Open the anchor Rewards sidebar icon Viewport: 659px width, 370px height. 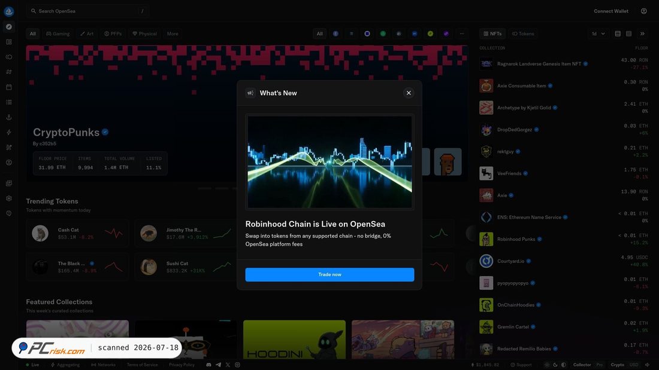tap(9, 118)
